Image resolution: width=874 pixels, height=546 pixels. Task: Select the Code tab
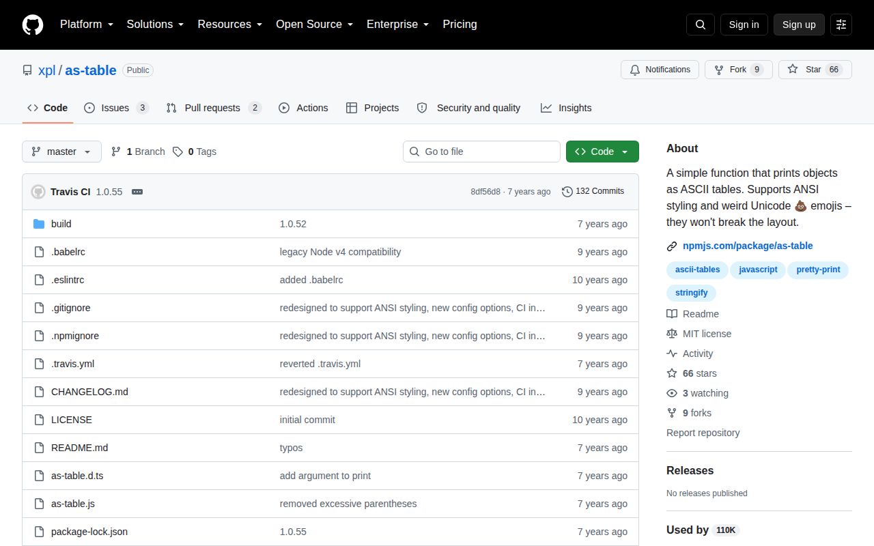(x=47, y=108)
